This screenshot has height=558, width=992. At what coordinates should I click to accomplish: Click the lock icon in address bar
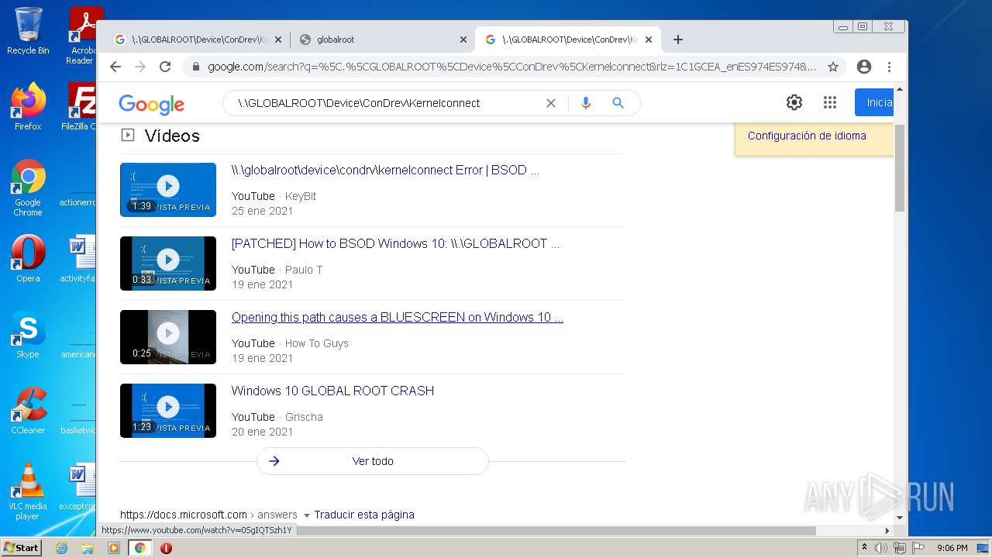tap(195, 67)
